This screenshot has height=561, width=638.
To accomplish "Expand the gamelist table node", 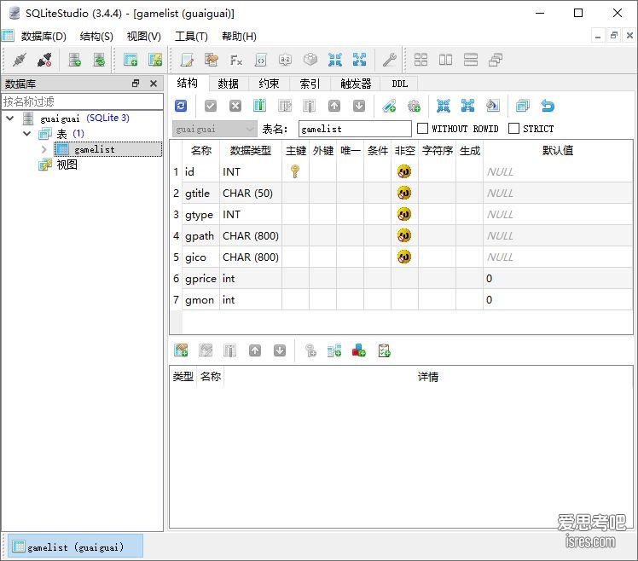I will pyautogui.click(x=44, y=149).
